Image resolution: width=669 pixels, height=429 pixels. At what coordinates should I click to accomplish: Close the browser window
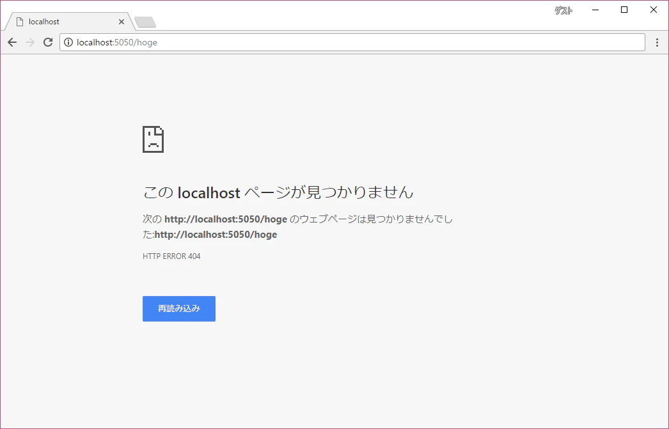653,10
